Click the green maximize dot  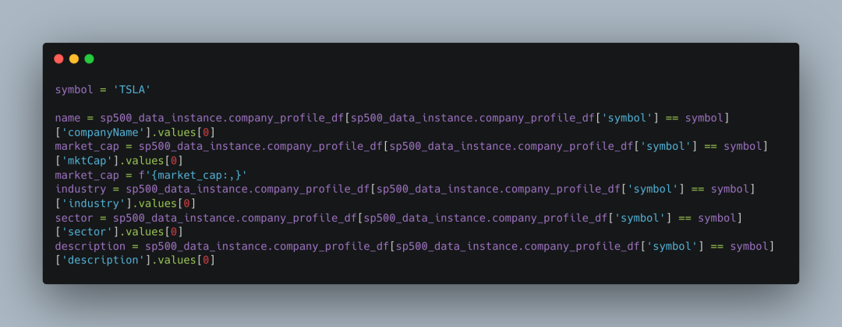[x=89, y=59]
